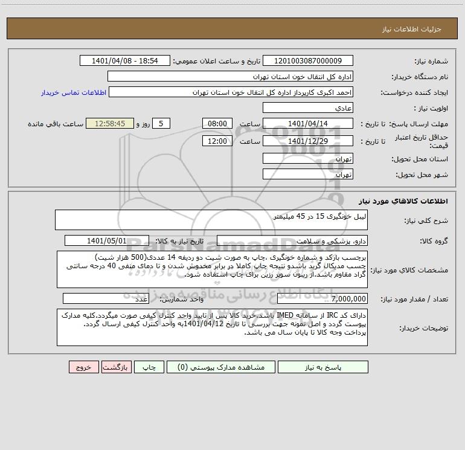Click the deadline time field 08:00

tap(217, 123)
